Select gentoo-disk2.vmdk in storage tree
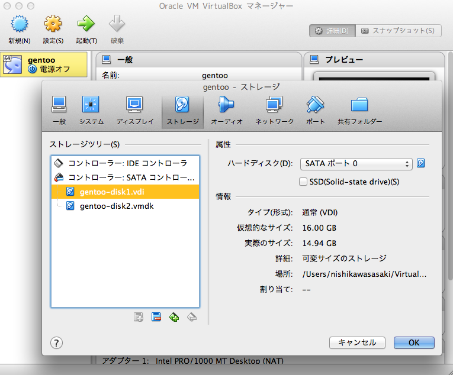The width and height of the screenshot is (453, 375). pyautogui.click(x=125, y=206)
